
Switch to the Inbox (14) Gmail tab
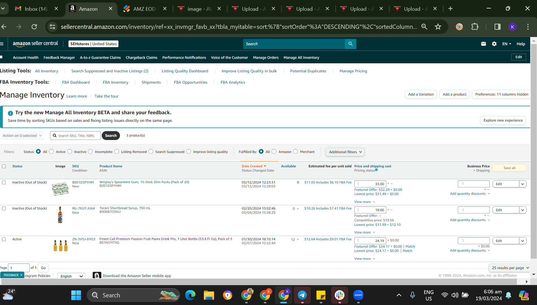tap(36, 9)
